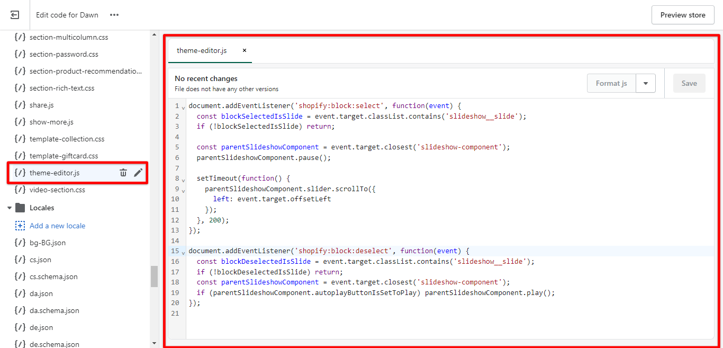Open section-password.css file
Image resolution: width=723 pixels, height=348 pixels.
64,54
